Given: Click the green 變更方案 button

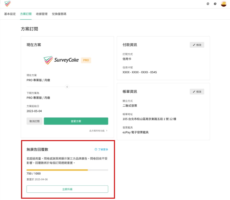Looking at the screenshot, I should [76, 121].
